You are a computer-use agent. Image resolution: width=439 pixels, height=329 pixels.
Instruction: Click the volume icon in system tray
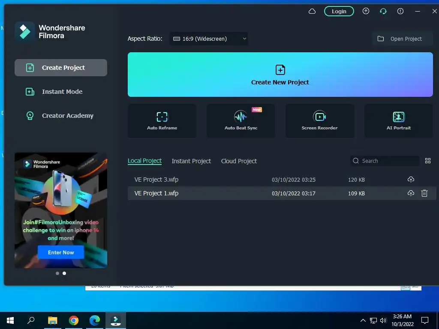coord(383,320)
